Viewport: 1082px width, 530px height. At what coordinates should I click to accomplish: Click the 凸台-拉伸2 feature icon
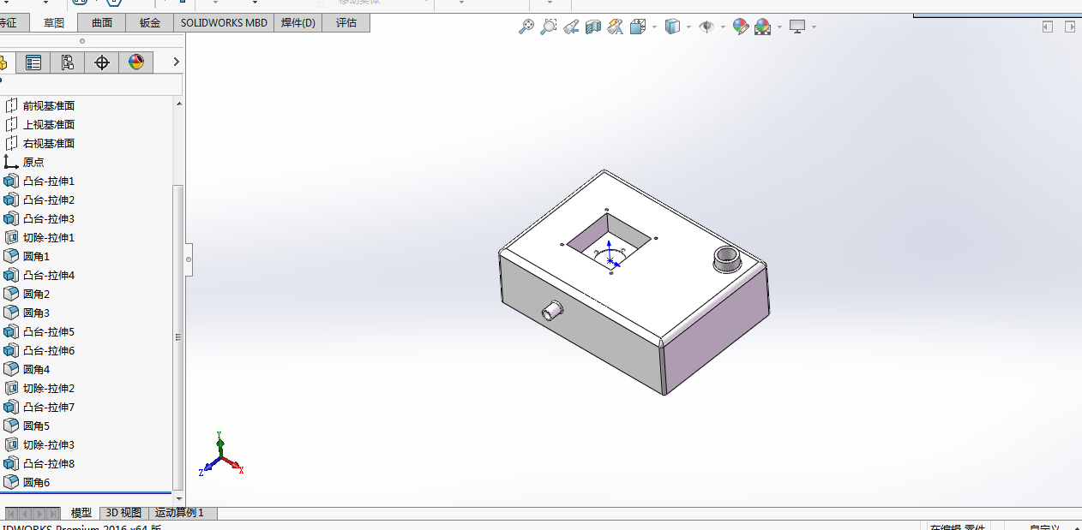[x=11, y=200]
